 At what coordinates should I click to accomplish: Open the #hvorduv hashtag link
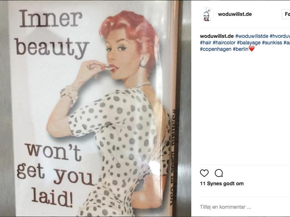tap(280, 36)
